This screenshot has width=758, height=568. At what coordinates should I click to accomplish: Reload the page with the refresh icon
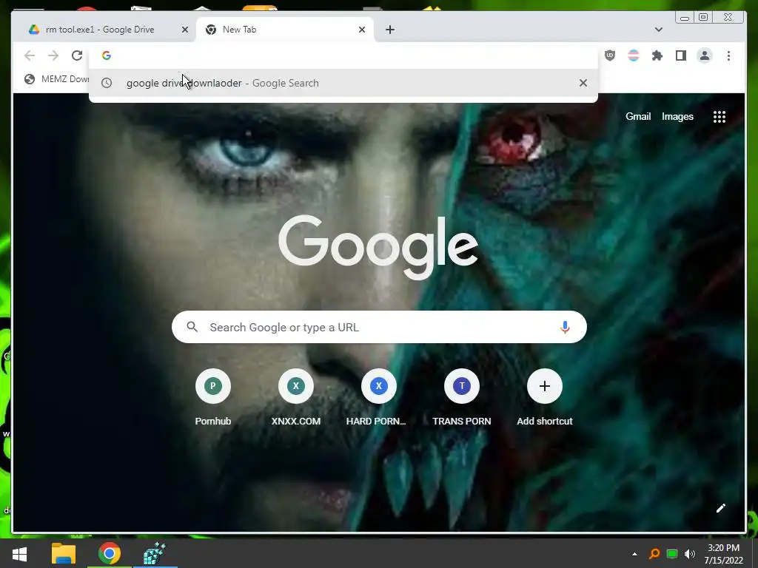tap(77, 55)
